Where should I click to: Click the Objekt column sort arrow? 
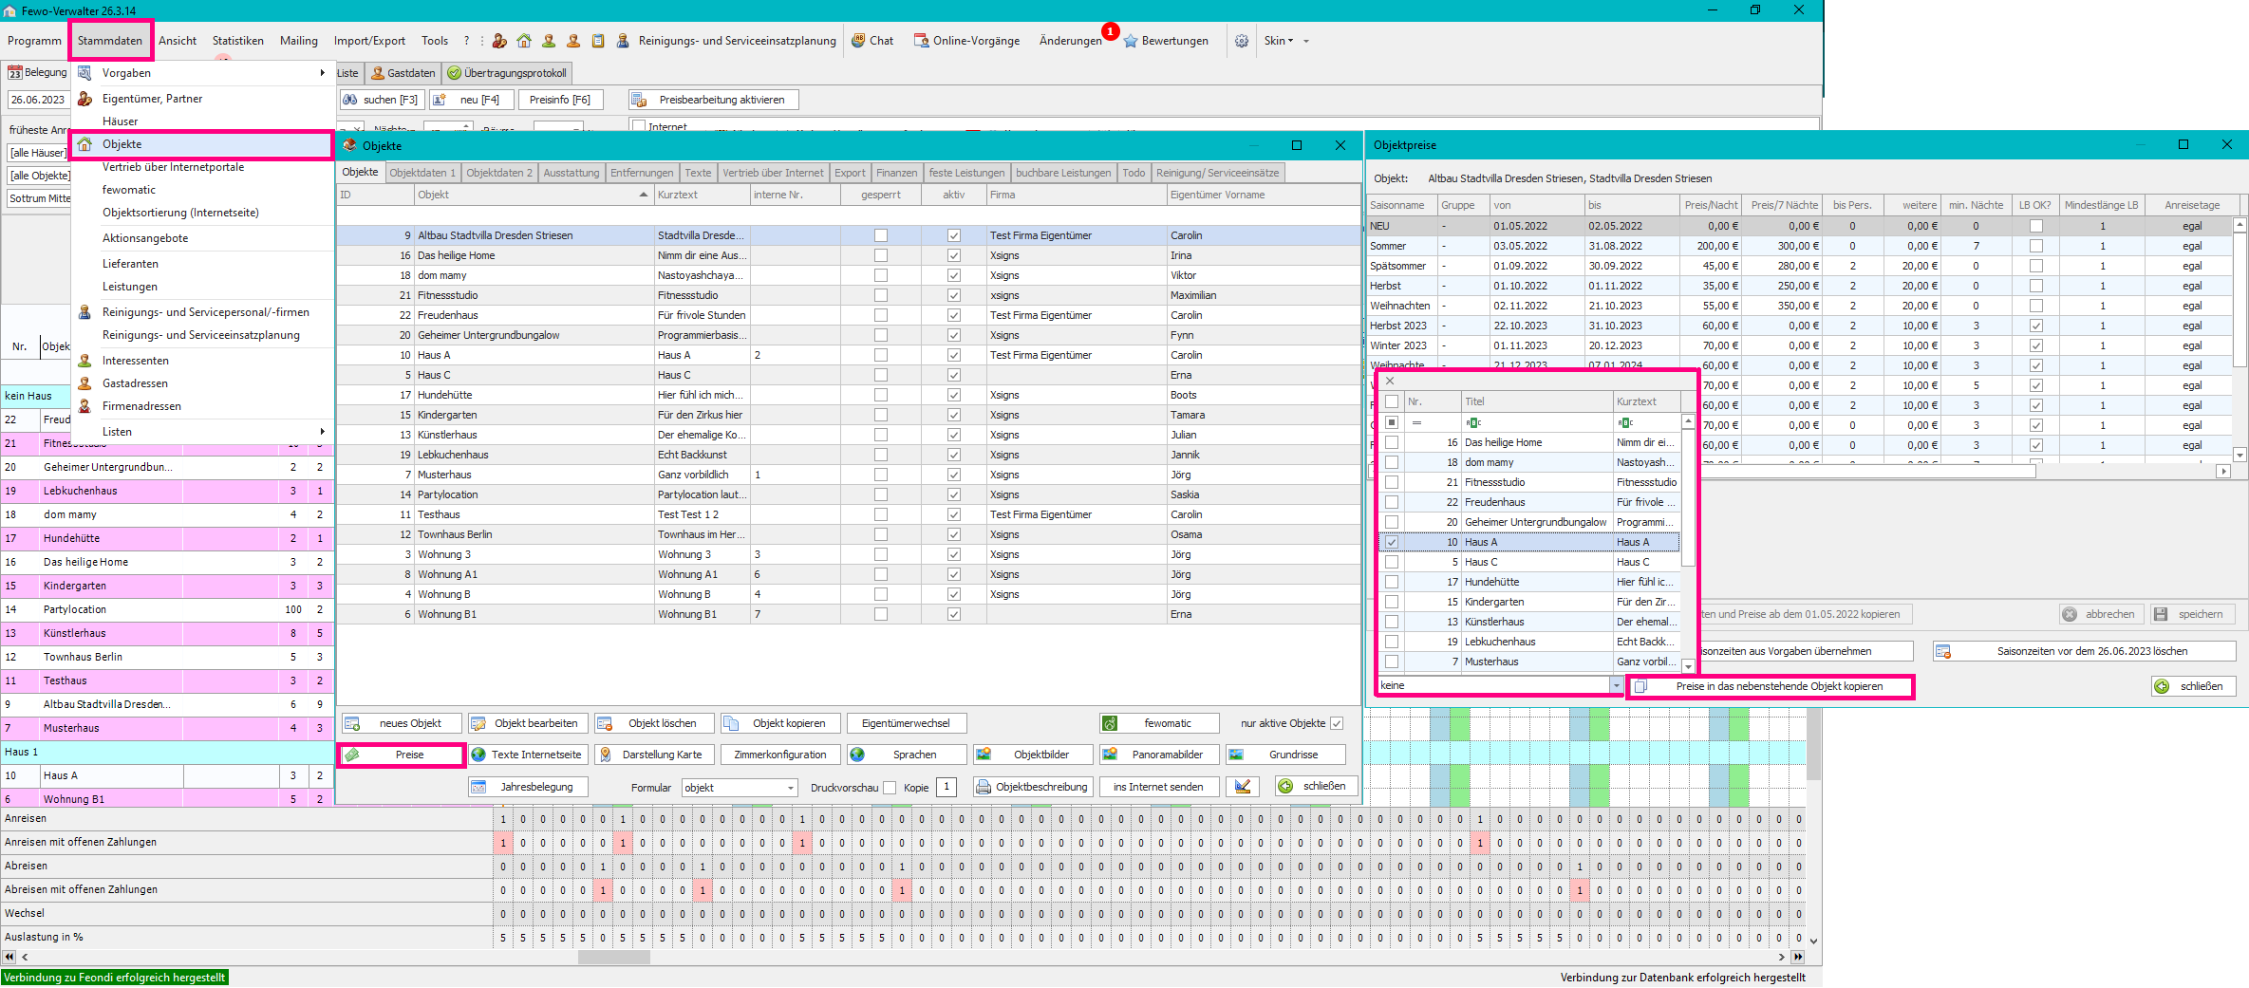tap(644, 195)
